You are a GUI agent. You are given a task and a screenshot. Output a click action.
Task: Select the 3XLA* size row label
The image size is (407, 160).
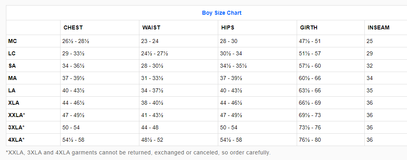click(x=16, y=127)
